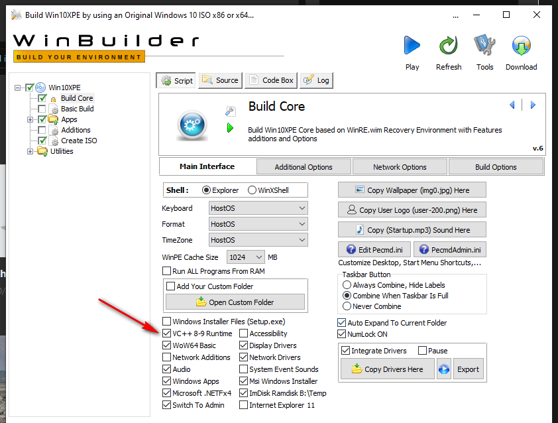Screen dimensions: 558x423
Task: Click the blue round button beside Copy Drivers Here
Action: tap(444, 369)
